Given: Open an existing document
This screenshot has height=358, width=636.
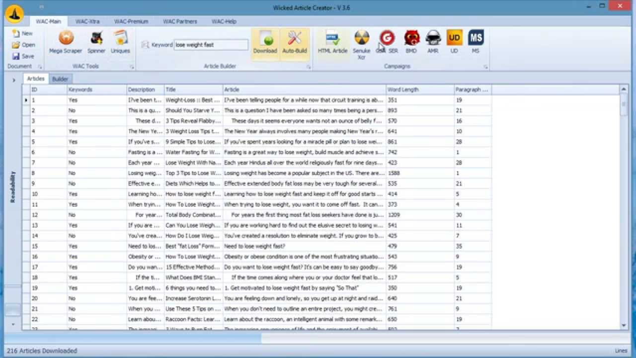Looking at the screenshot, I should (x=23, y=45).
